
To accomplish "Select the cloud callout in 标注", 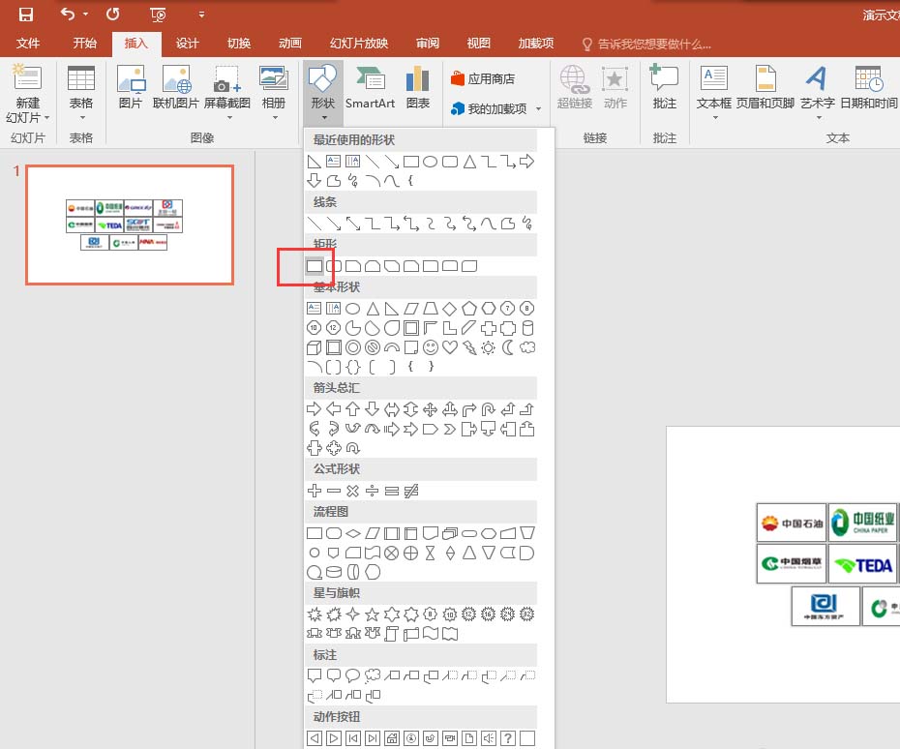I will [372, 675].
